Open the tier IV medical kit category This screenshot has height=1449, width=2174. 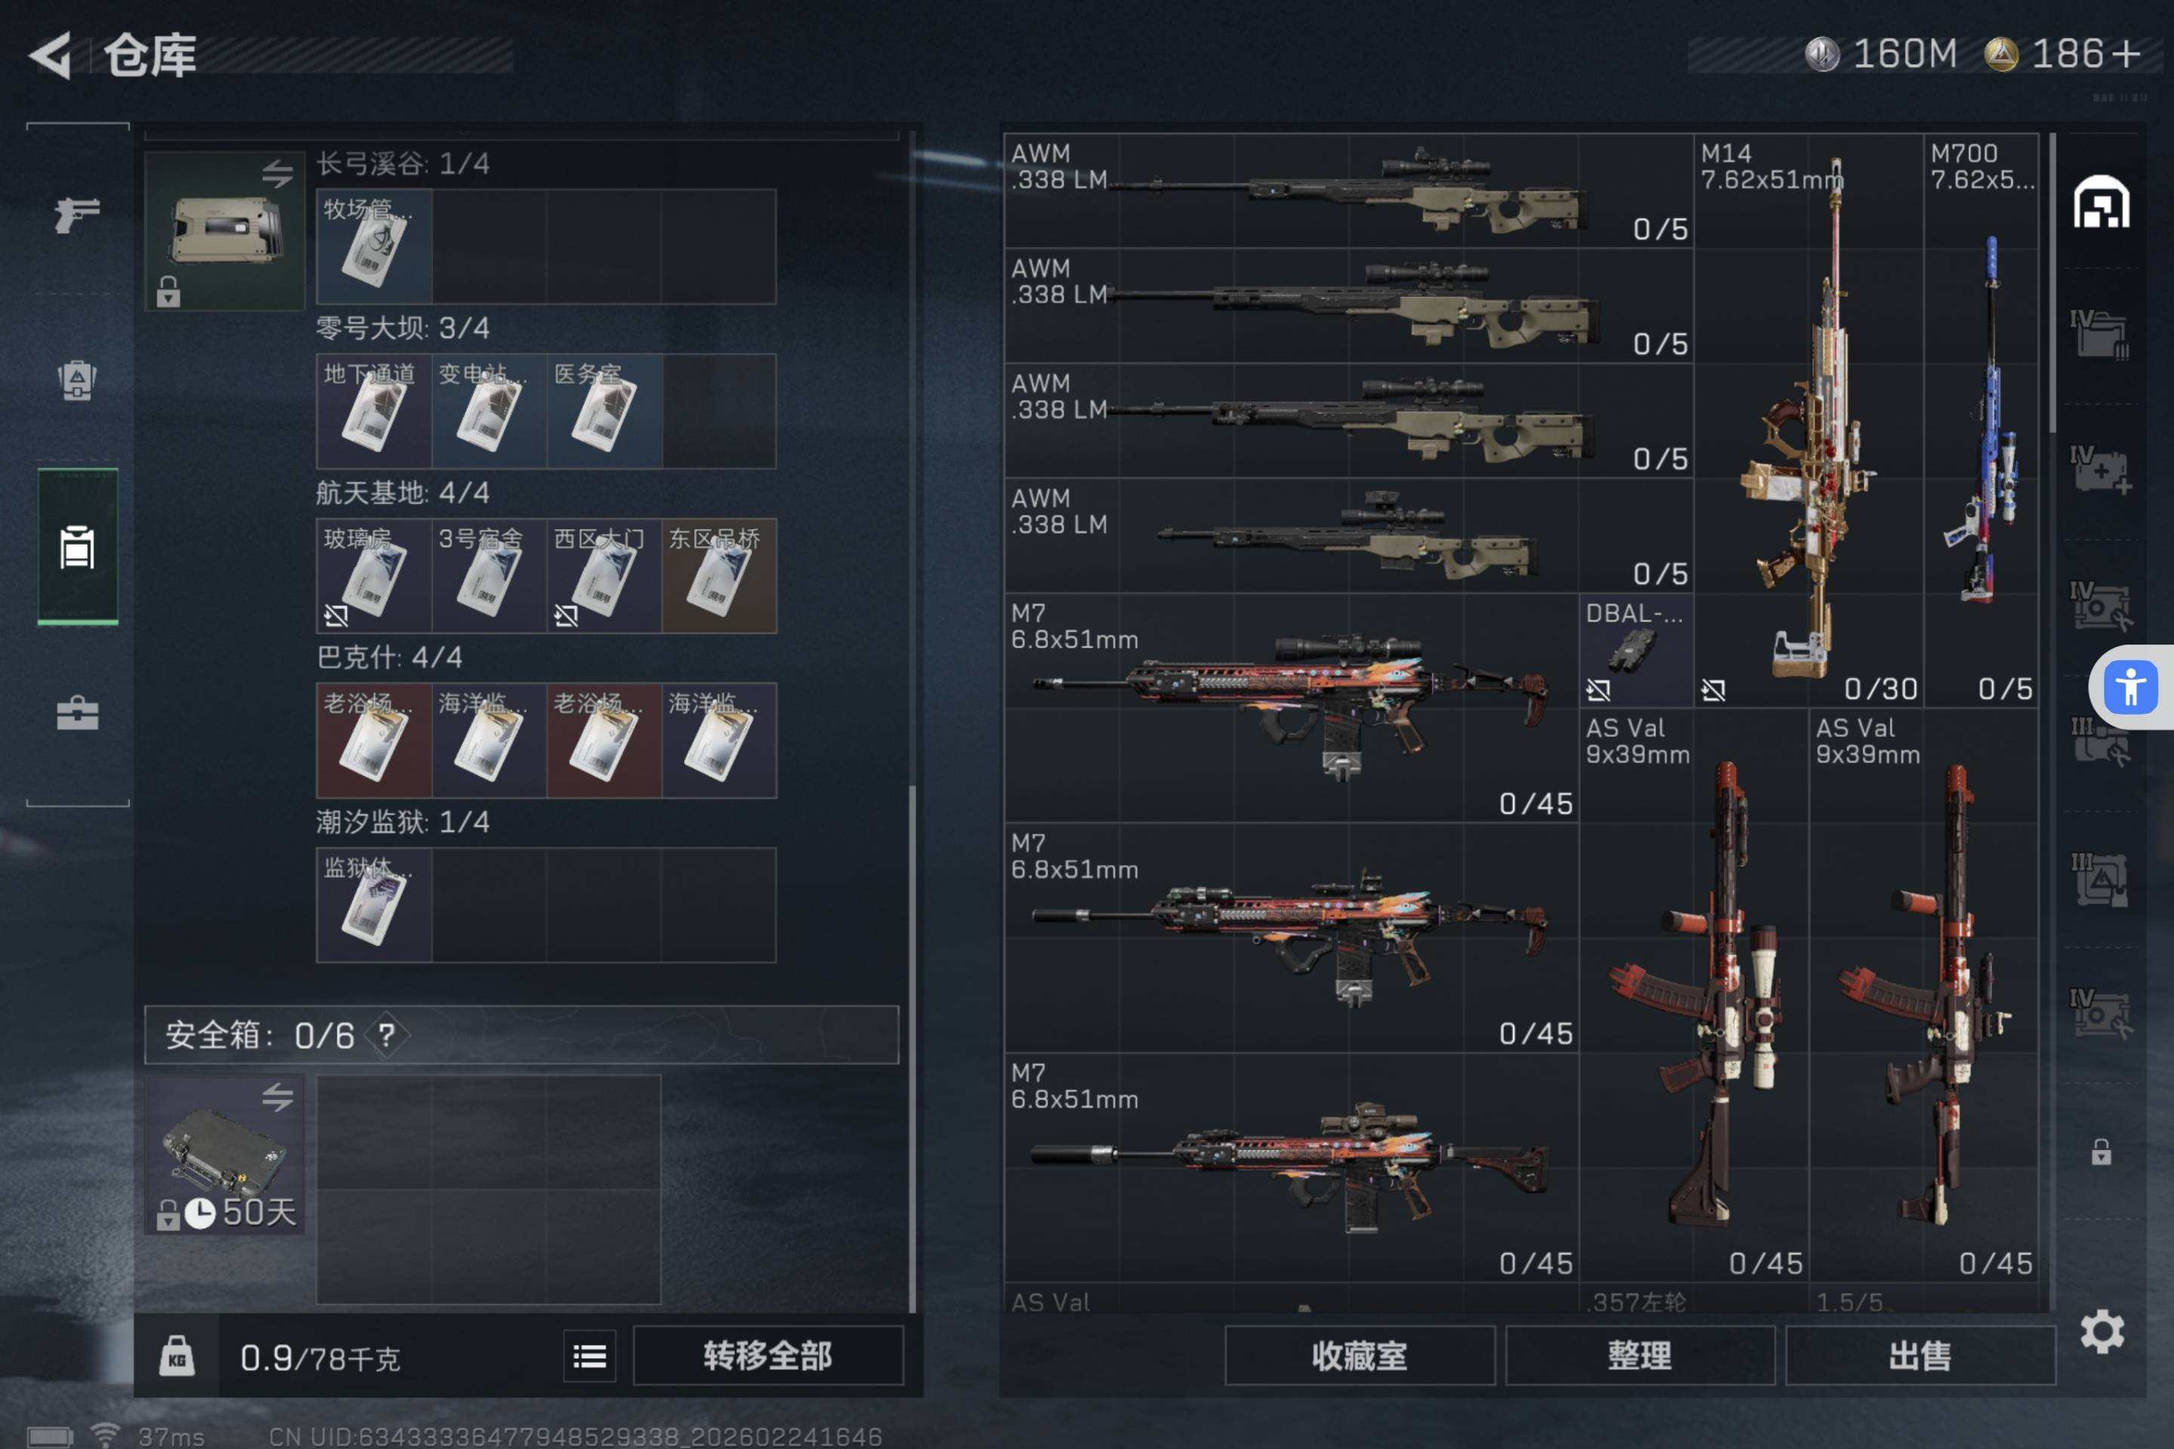[x=2100, y=470]
